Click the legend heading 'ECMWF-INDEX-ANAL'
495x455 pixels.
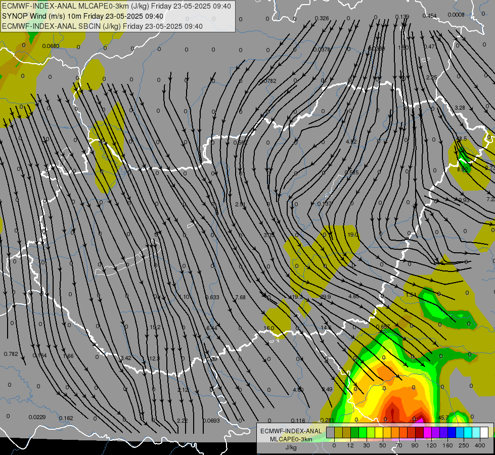pos(291,431)
